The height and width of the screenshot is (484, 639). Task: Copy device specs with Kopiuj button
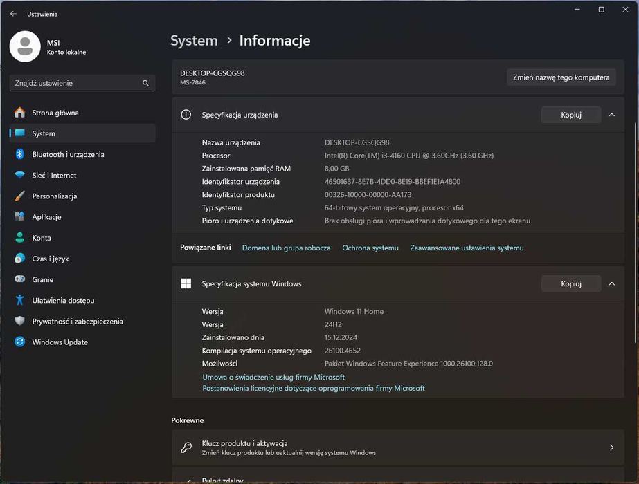(x=571, y=115)
